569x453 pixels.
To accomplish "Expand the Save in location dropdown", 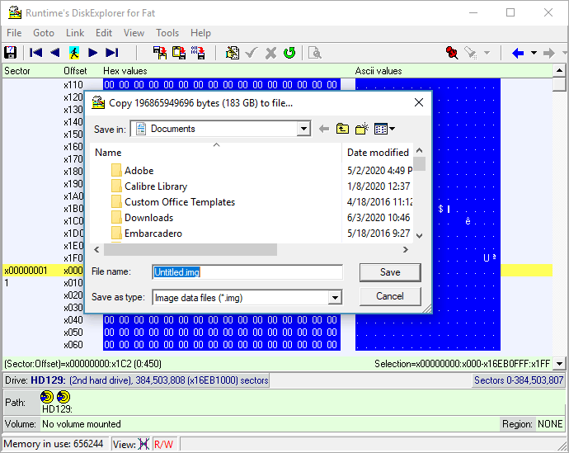I will click(x=303, y=129).
